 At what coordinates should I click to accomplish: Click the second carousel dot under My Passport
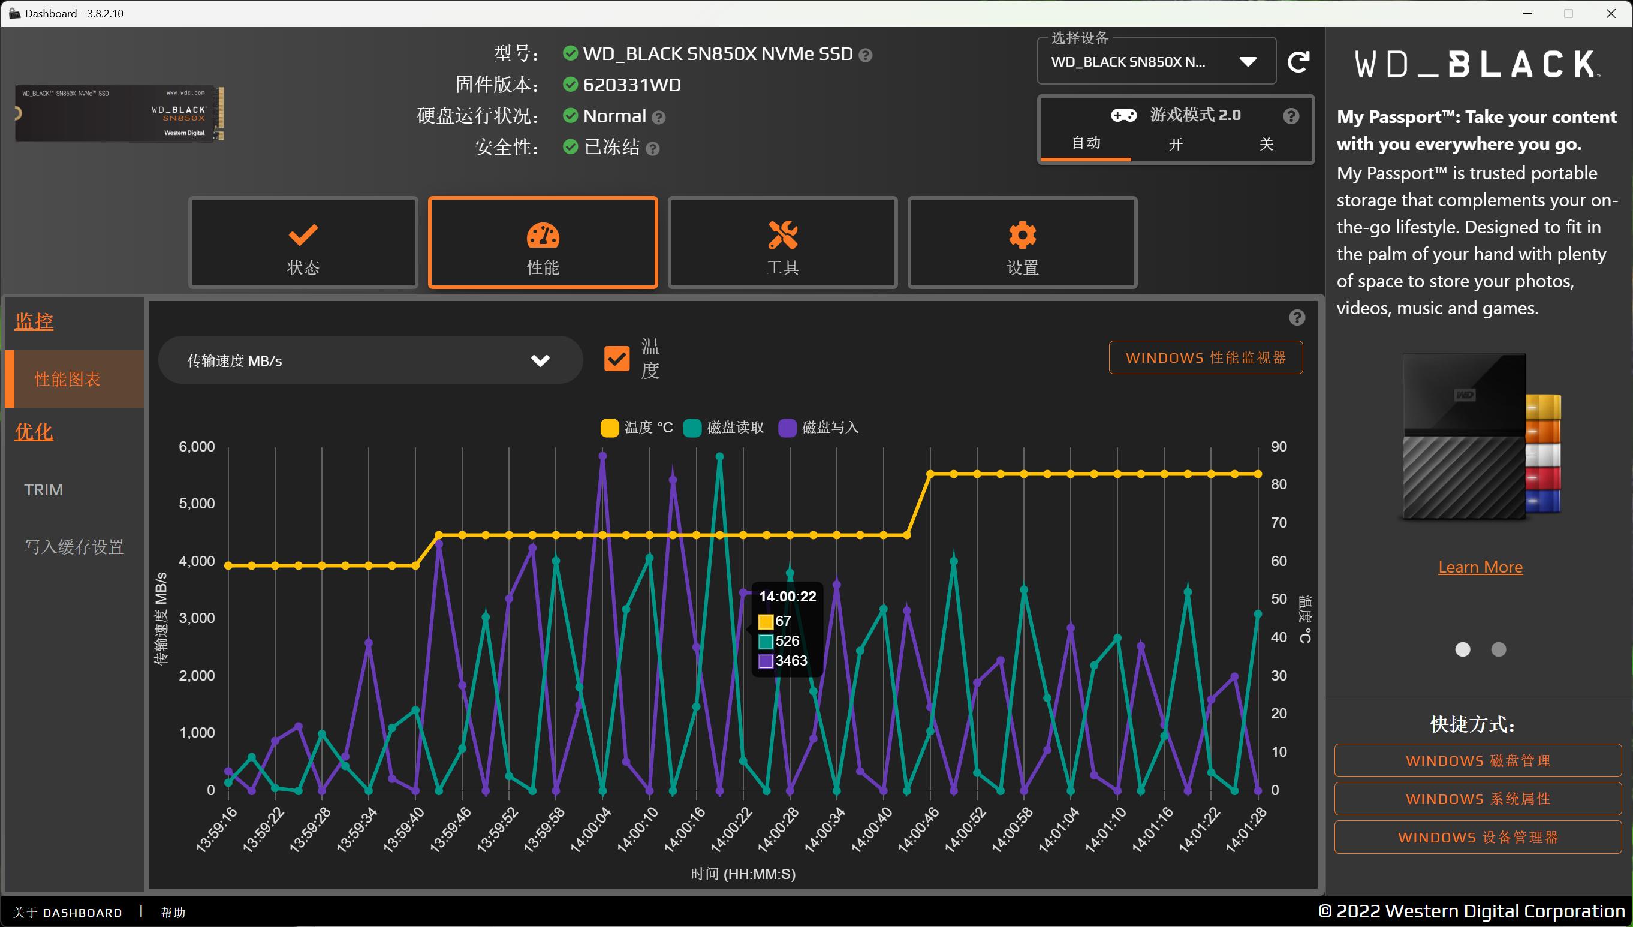coord(1498,649)
